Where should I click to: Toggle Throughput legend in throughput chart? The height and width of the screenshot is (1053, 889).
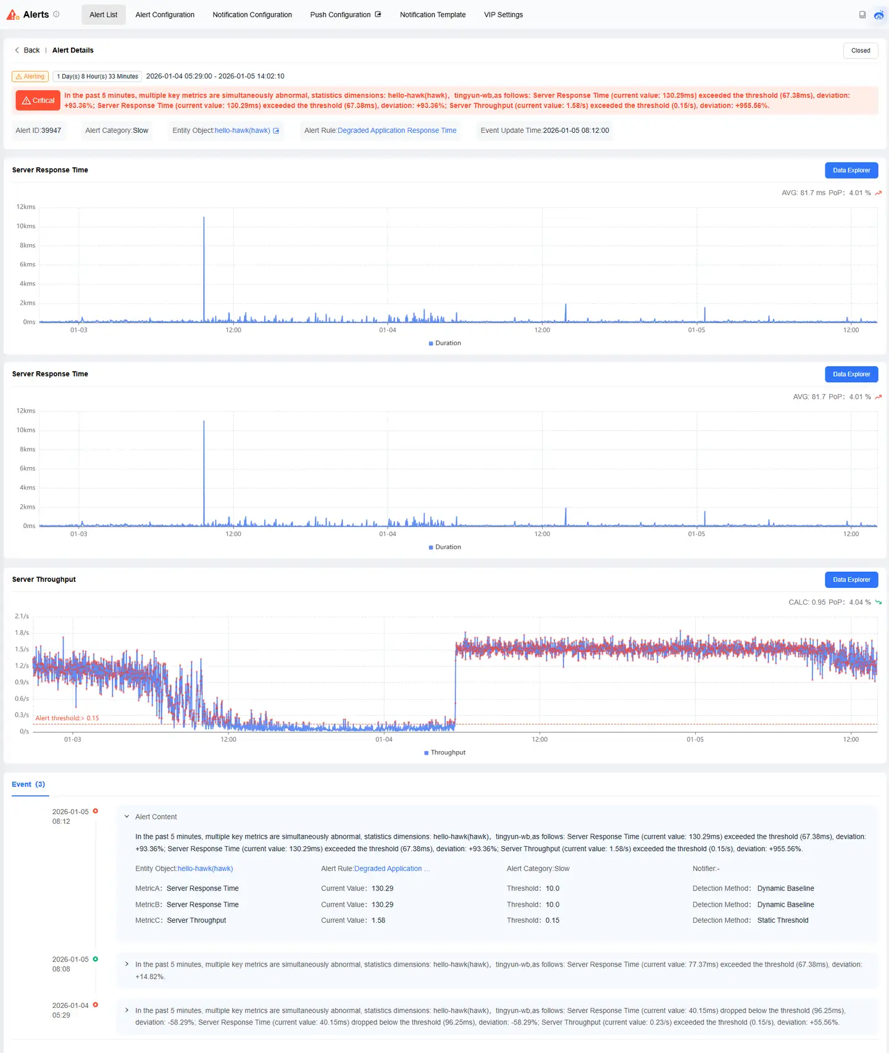pos(444,753)
